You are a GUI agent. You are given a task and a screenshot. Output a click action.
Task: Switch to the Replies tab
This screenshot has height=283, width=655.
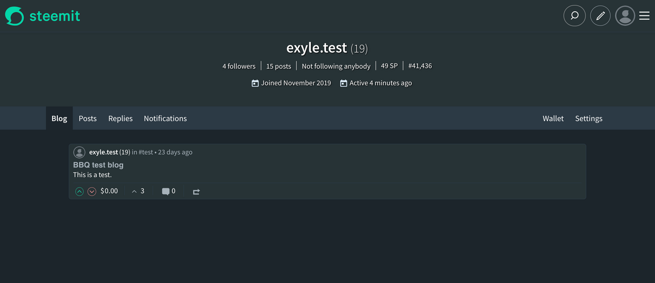(x=120, y=119)
